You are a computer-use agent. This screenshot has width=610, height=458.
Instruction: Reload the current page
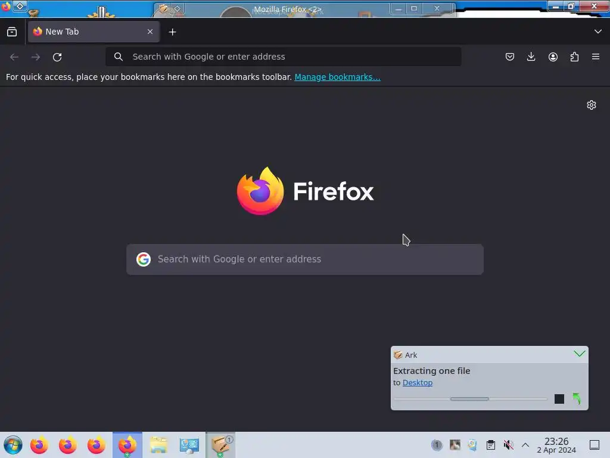point(57,57)
